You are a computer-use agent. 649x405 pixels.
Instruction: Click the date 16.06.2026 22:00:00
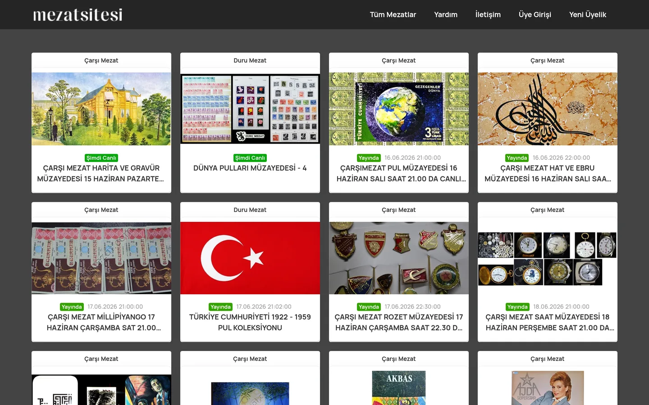coord(561,158)
